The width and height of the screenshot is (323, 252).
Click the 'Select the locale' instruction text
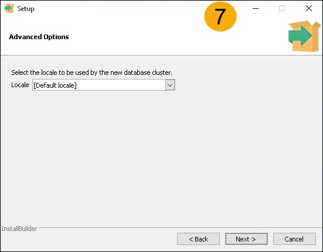pos(91,73)
